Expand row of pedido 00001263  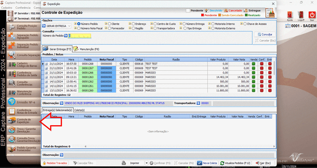pyautogui.click(x=46, y=77)
